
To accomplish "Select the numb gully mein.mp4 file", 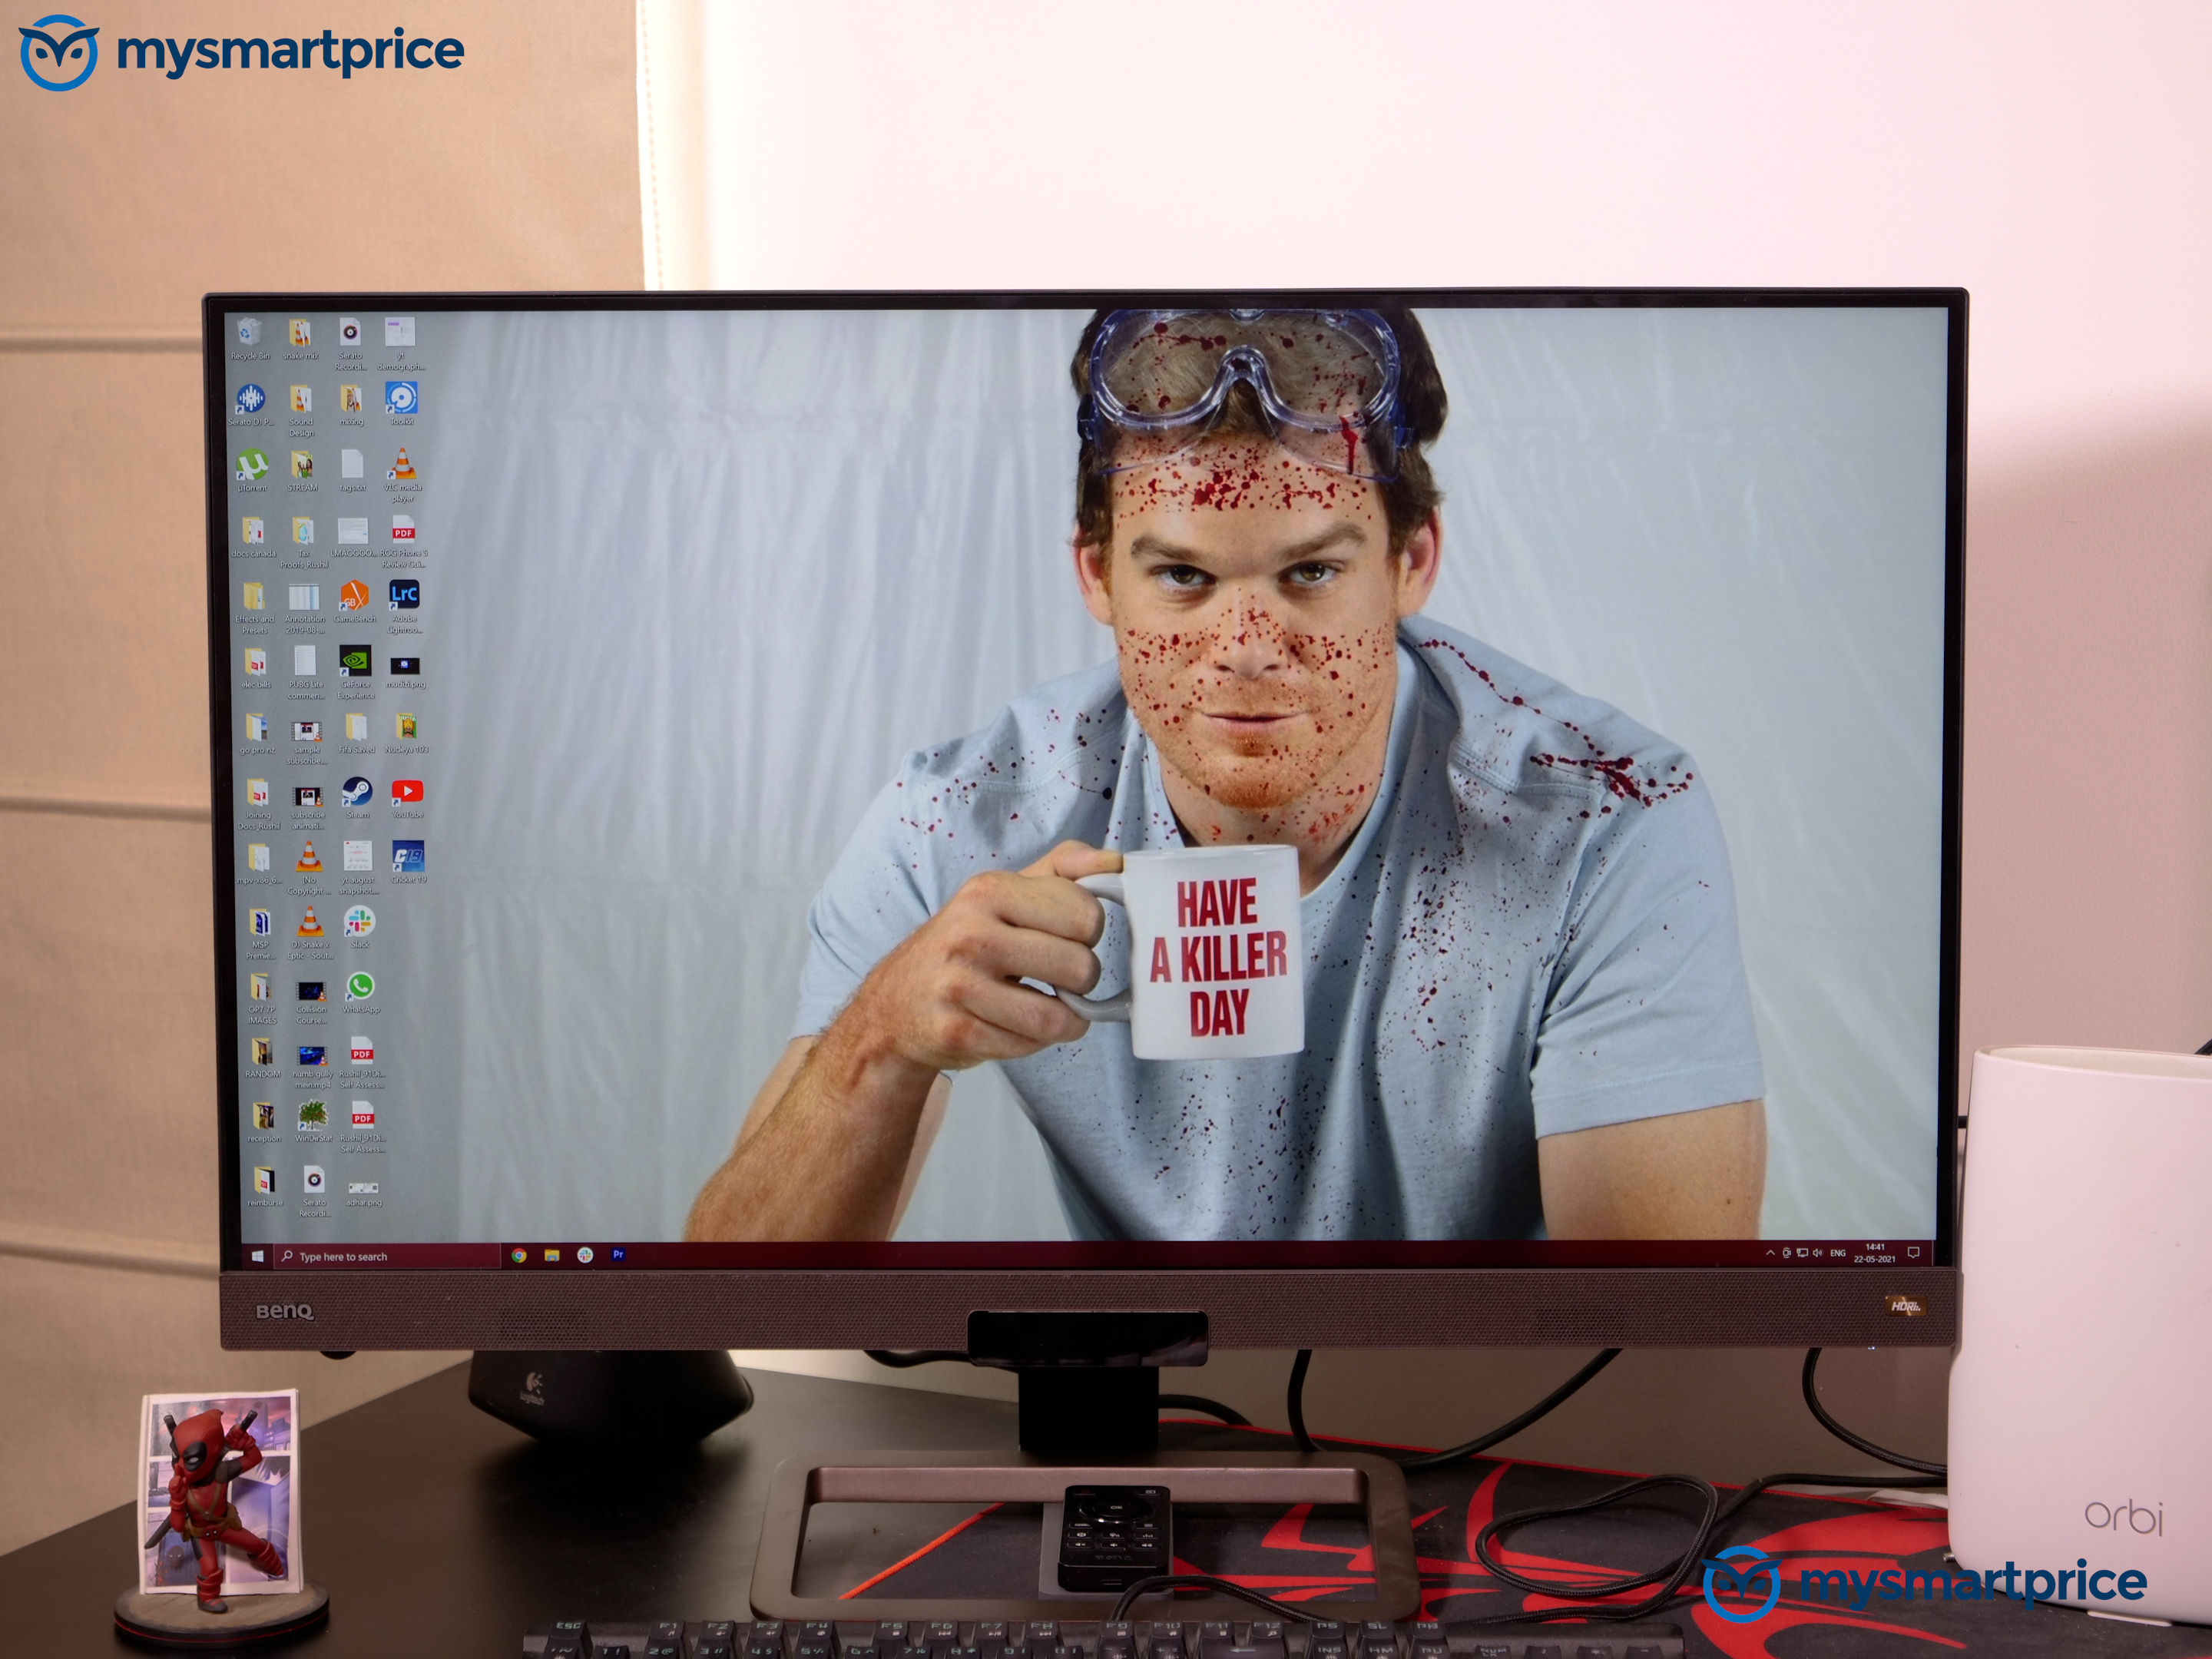I will pyautogui.click(x=312, y=1068).
